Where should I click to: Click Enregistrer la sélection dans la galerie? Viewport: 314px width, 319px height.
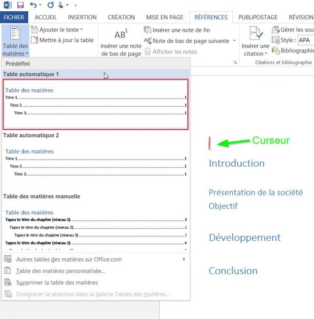[x=96, y=294]
